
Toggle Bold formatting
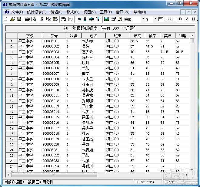click(180, 19)
